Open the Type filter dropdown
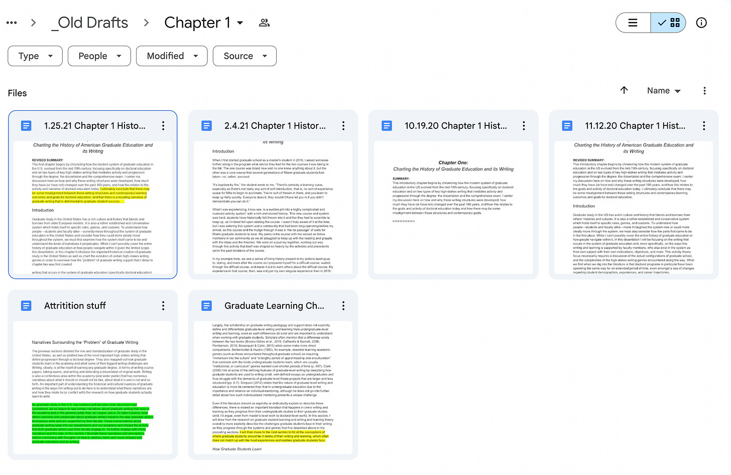Screen dimensions: 731x475 35,56
